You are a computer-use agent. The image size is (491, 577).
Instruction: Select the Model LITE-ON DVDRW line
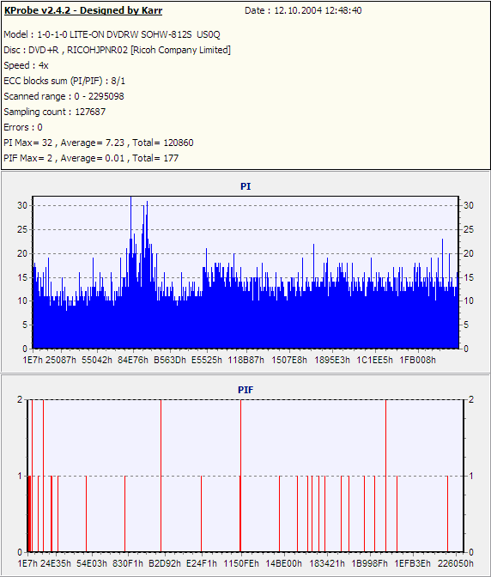[112, 34]
